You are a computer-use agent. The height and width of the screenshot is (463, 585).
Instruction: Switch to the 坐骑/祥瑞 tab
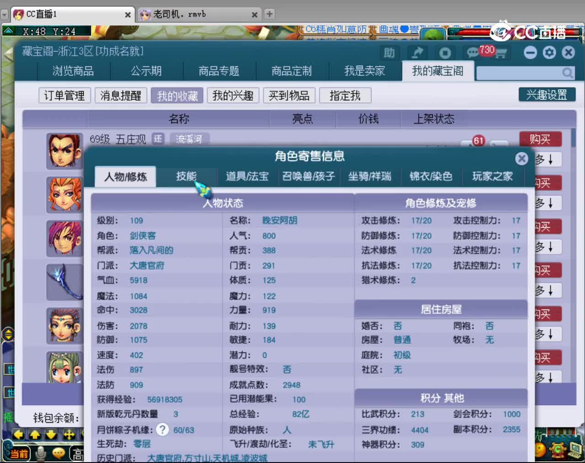(370, 176)
